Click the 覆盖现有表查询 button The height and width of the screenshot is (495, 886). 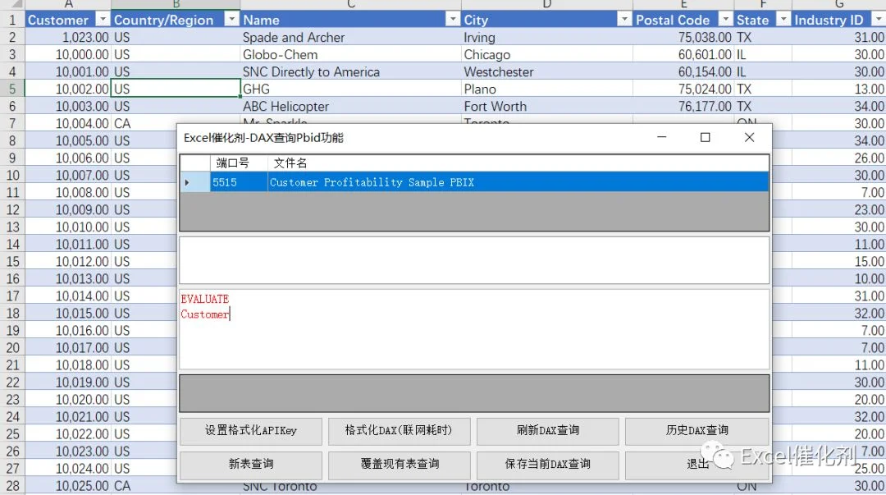pos(399,465)
